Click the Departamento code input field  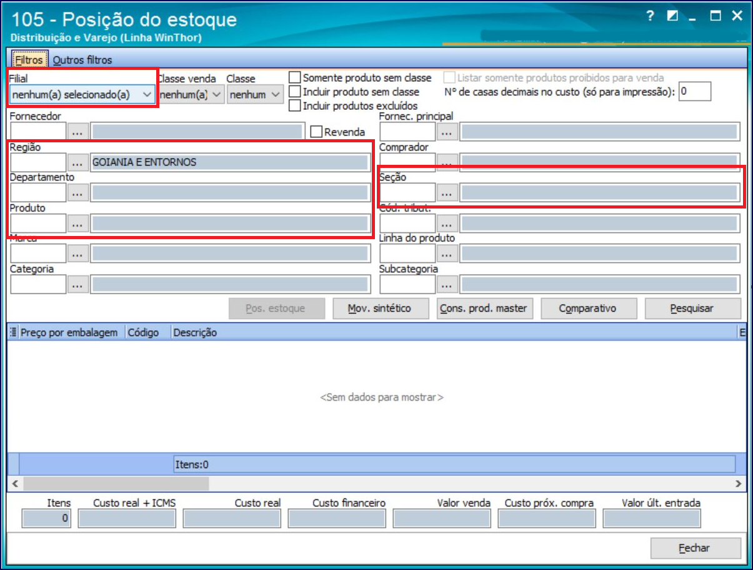(38, 193)
